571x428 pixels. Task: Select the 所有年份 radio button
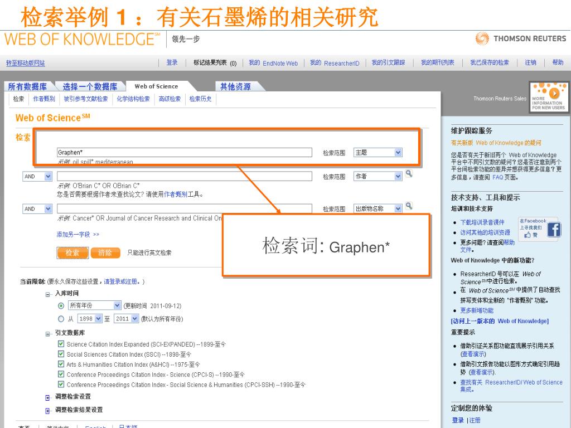[61, 306]
